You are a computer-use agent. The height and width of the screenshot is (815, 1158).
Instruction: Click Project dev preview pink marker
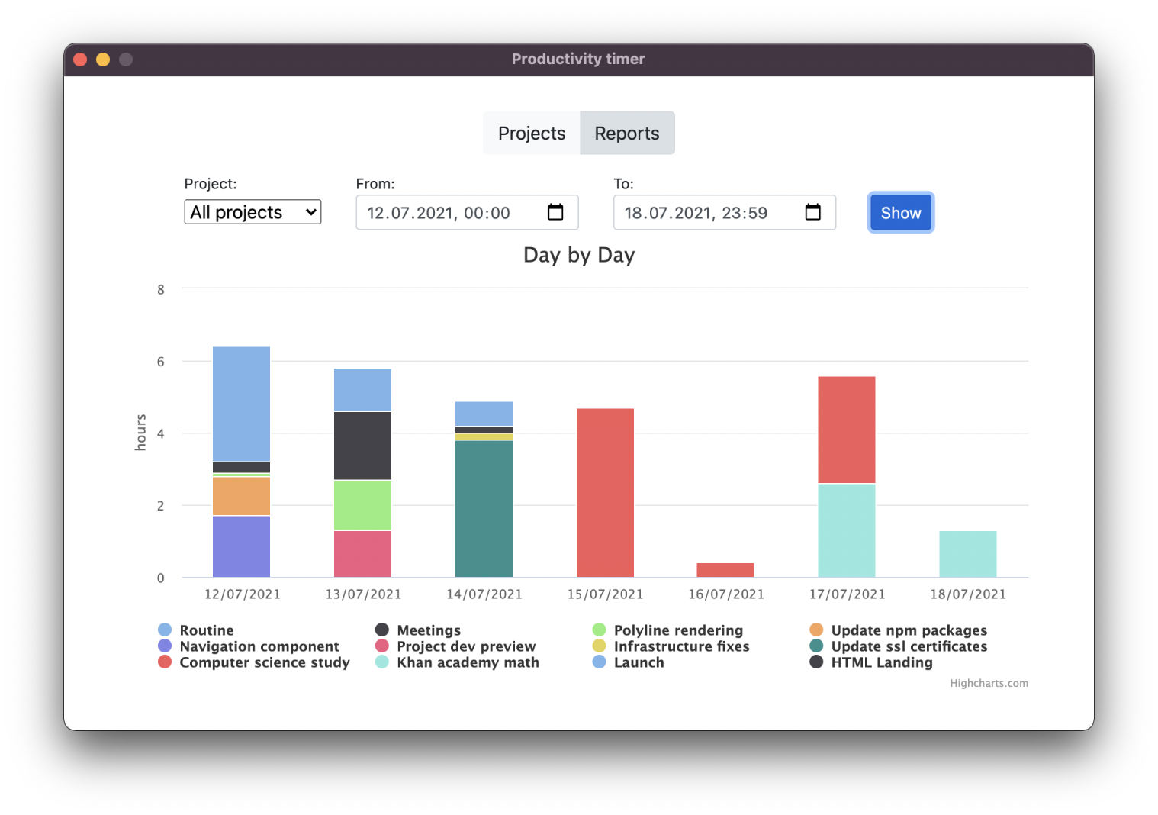[x=382, y=646]
